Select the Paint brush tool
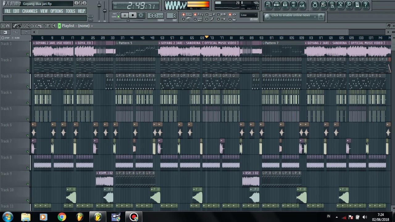This screenshot has height=222, width=395. click(19, 26)
